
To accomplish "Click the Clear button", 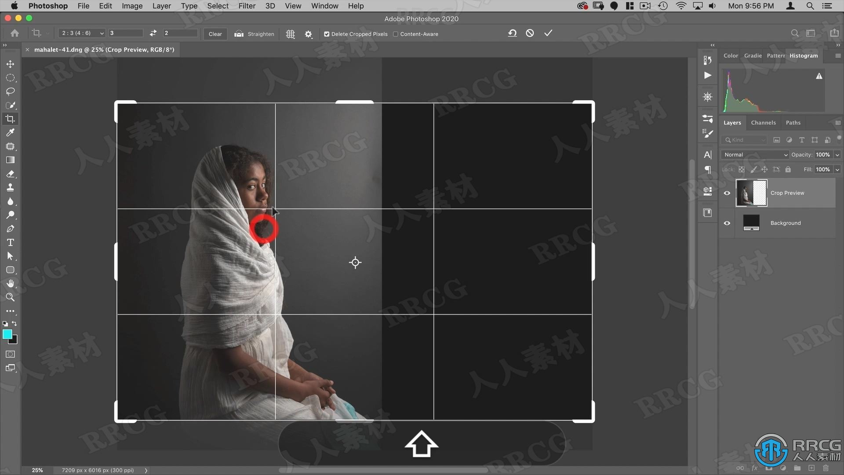I will point(215,33).
